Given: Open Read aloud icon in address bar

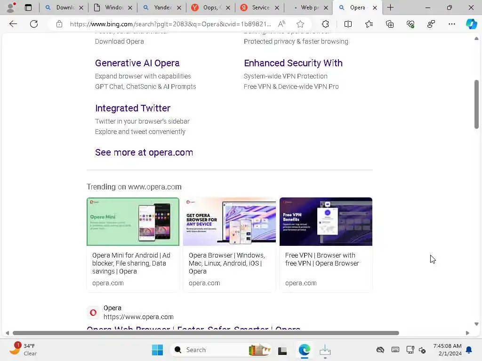Looking at the screenshot, I should [x=281, y=24].
